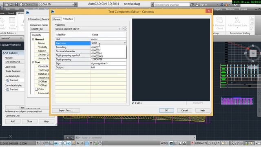
Task: Click the command line customize wrench icon
Action: tap(72, 138)
